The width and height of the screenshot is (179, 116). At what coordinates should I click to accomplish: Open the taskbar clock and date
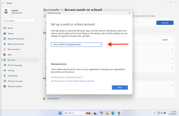click(x=172, y=113)
